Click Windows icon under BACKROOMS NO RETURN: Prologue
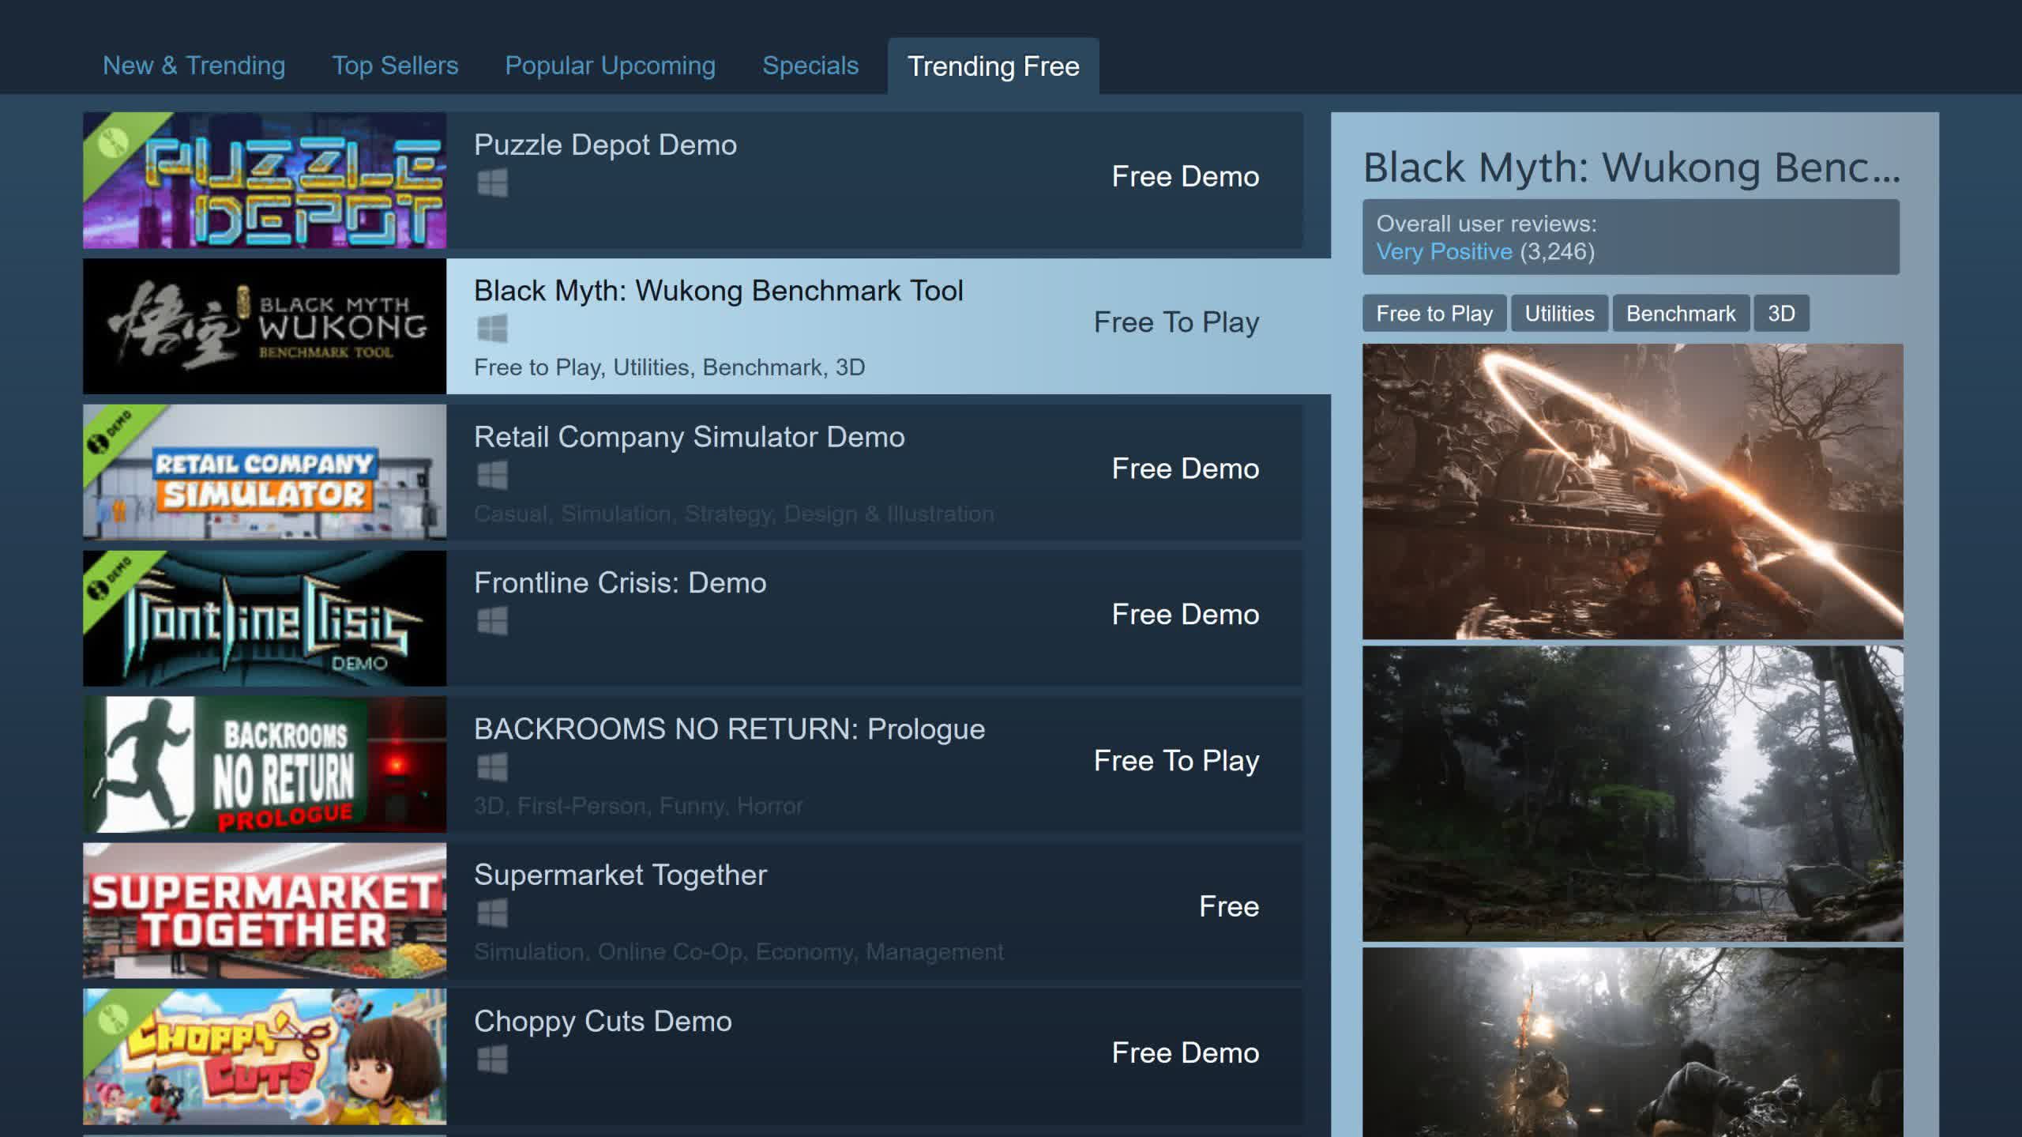 [492, 767]
